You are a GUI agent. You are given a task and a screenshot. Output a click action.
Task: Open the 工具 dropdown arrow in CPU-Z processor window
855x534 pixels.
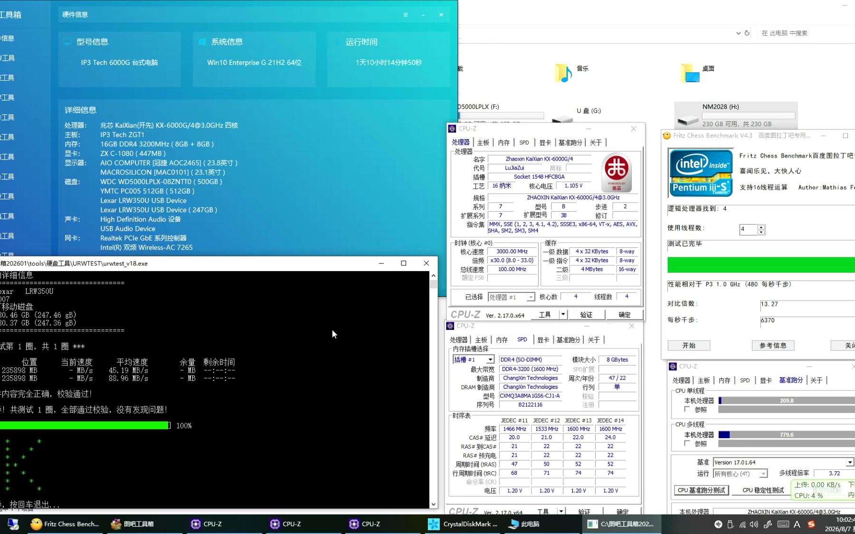pos(563,314)
